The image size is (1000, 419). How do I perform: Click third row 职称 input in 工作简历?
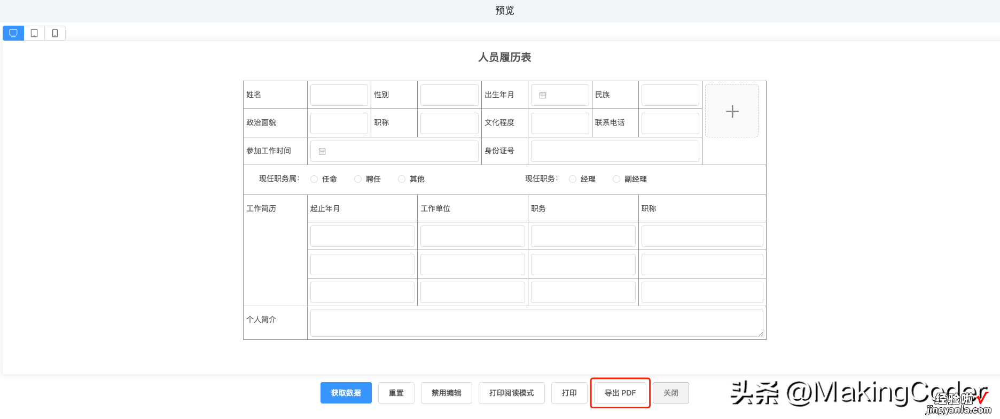[702, 292]
